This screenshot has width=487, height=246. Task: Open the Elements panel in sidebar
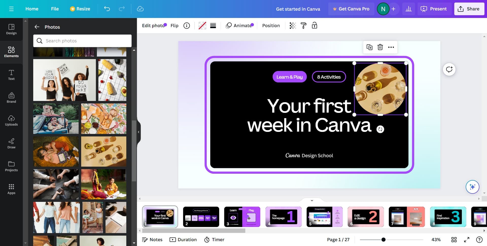coord(11,52)
